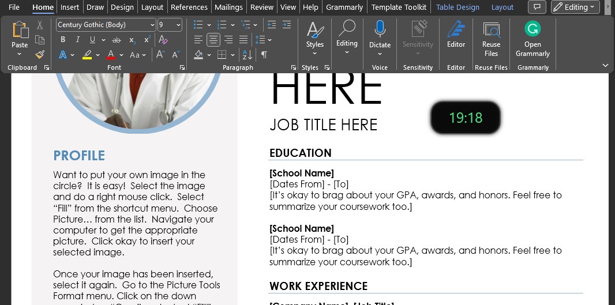Turn on center alignment
This screenshot has height=305, width=615.
[213, 40]
